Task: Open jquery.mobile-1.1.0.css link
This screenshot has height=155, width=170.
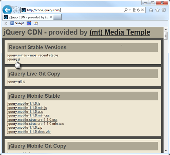Action: (25, 112)
